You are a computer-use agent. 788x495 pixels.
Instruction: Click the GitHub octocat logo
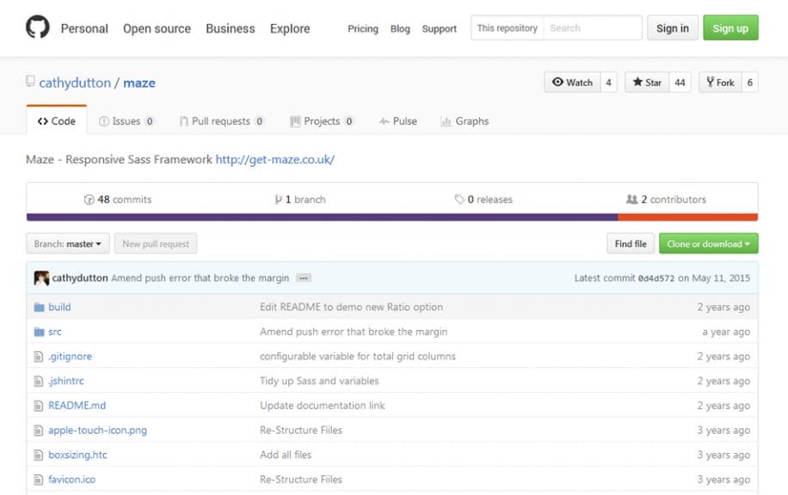click(x=36, y=26)
